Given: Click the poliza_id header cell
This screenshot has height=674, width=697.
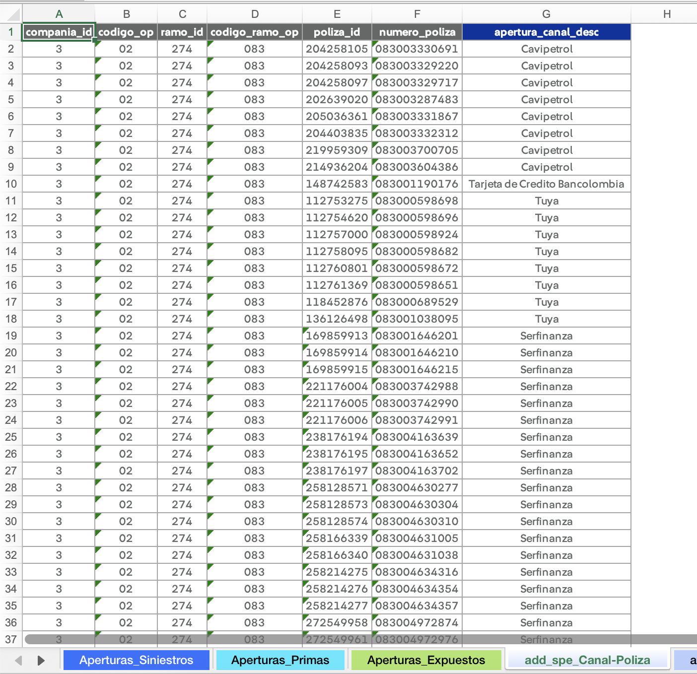Looking at the screenshot, I should point(337,32).
